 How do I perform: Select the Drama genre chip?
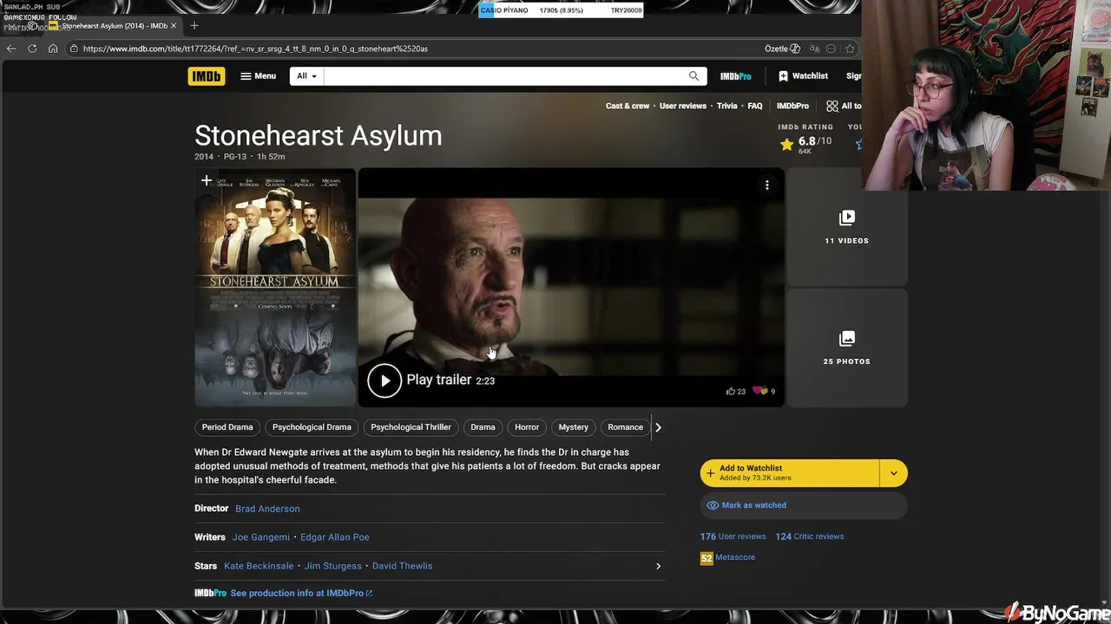coord(483,427)
